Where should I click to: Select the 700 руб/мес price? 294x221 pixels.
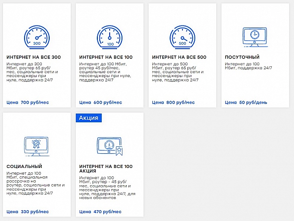pos(35,103)
